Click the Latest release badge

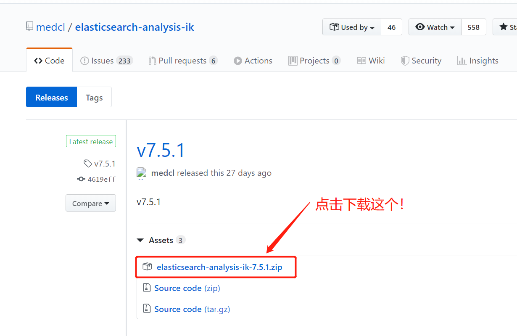(x=91, y=141)
